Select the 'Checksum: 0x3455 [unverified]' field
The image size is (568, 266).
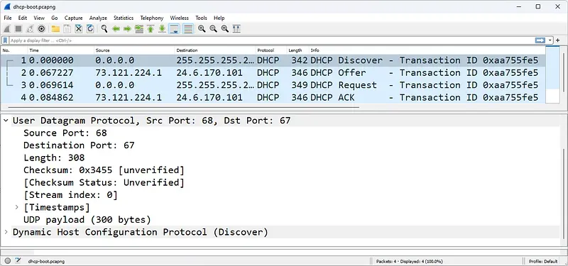104,170
